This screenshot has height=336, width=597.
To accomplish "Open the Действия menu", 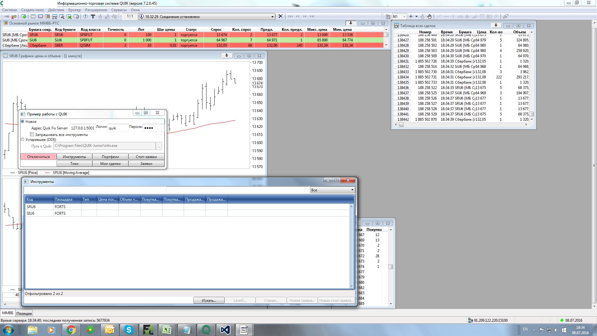I will (x=56, y=10).
